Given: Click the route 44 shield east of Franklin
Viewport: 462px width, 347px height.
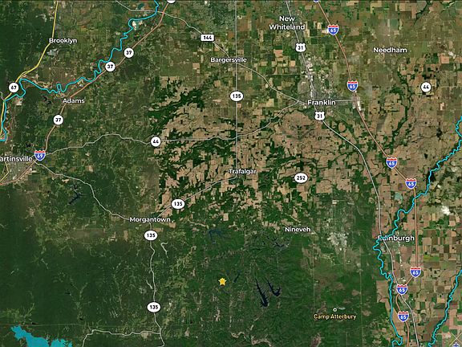Looking at the screenshot, I should 426,87.
